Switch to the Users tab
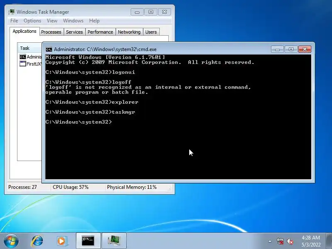 coord(151,32)
